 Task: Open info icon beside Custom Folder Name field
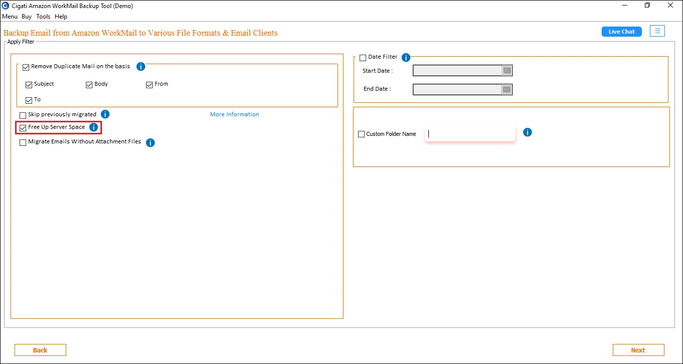[x=527, y=132]
